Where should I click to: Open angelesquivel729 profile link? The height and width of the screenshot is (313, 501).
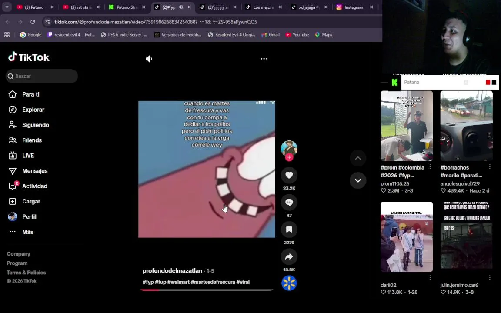pos(460,183)
